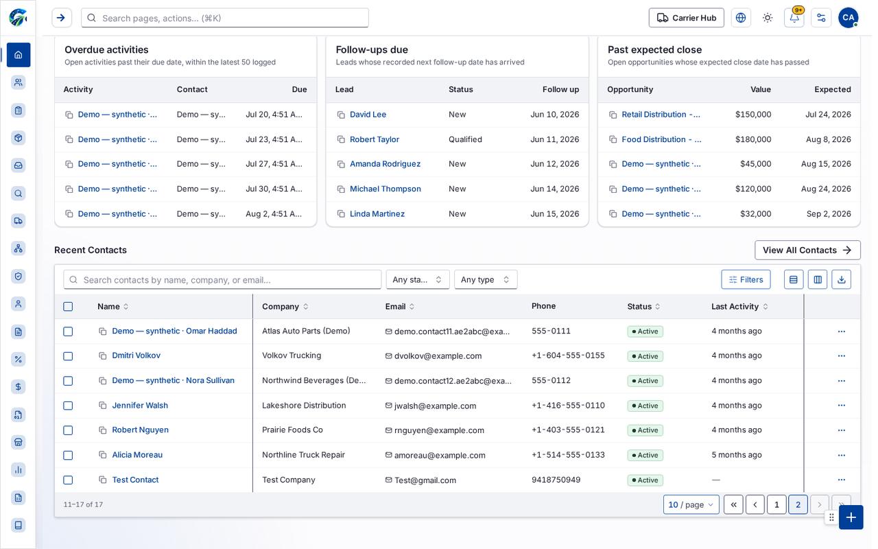Open the contacts people icon in sidebar
The height and width of the screenshot is (549, 878).
pos(19,82)
